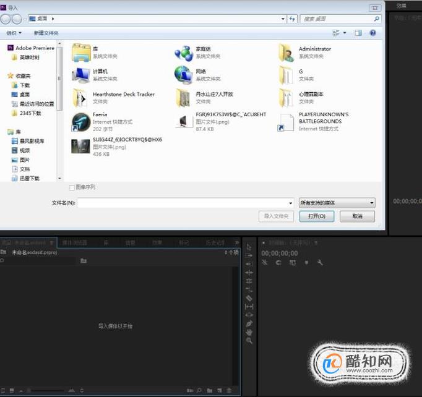Select the Zoom magnifier tool
This screenshot has height=397, width=422.
coord(249,341)
